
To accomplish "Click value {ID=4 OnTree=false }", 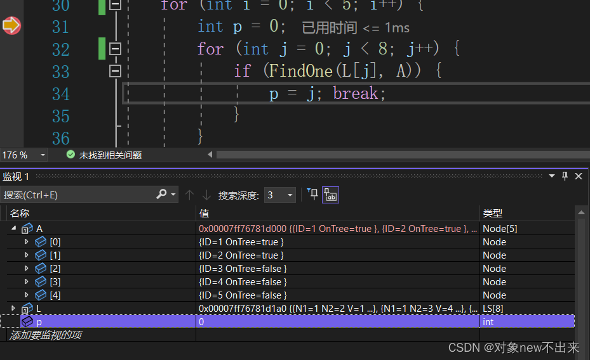I will click(x=243, y=282).
